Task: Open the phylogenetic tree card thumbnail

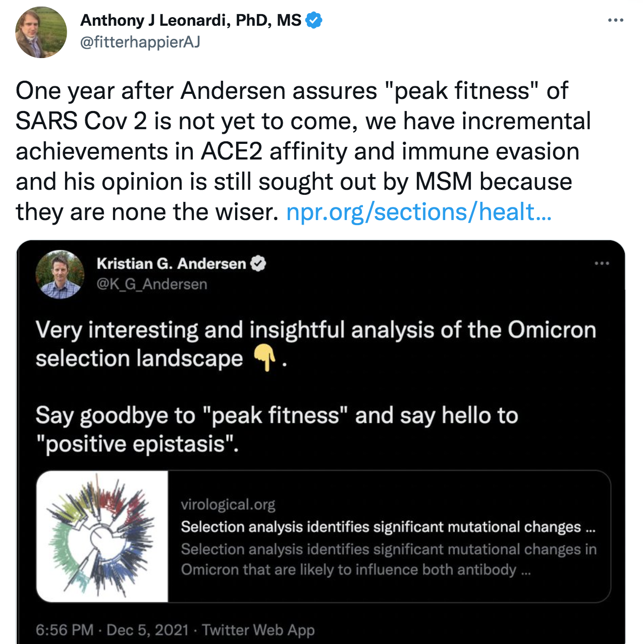Action: click(x=102, y=536)
